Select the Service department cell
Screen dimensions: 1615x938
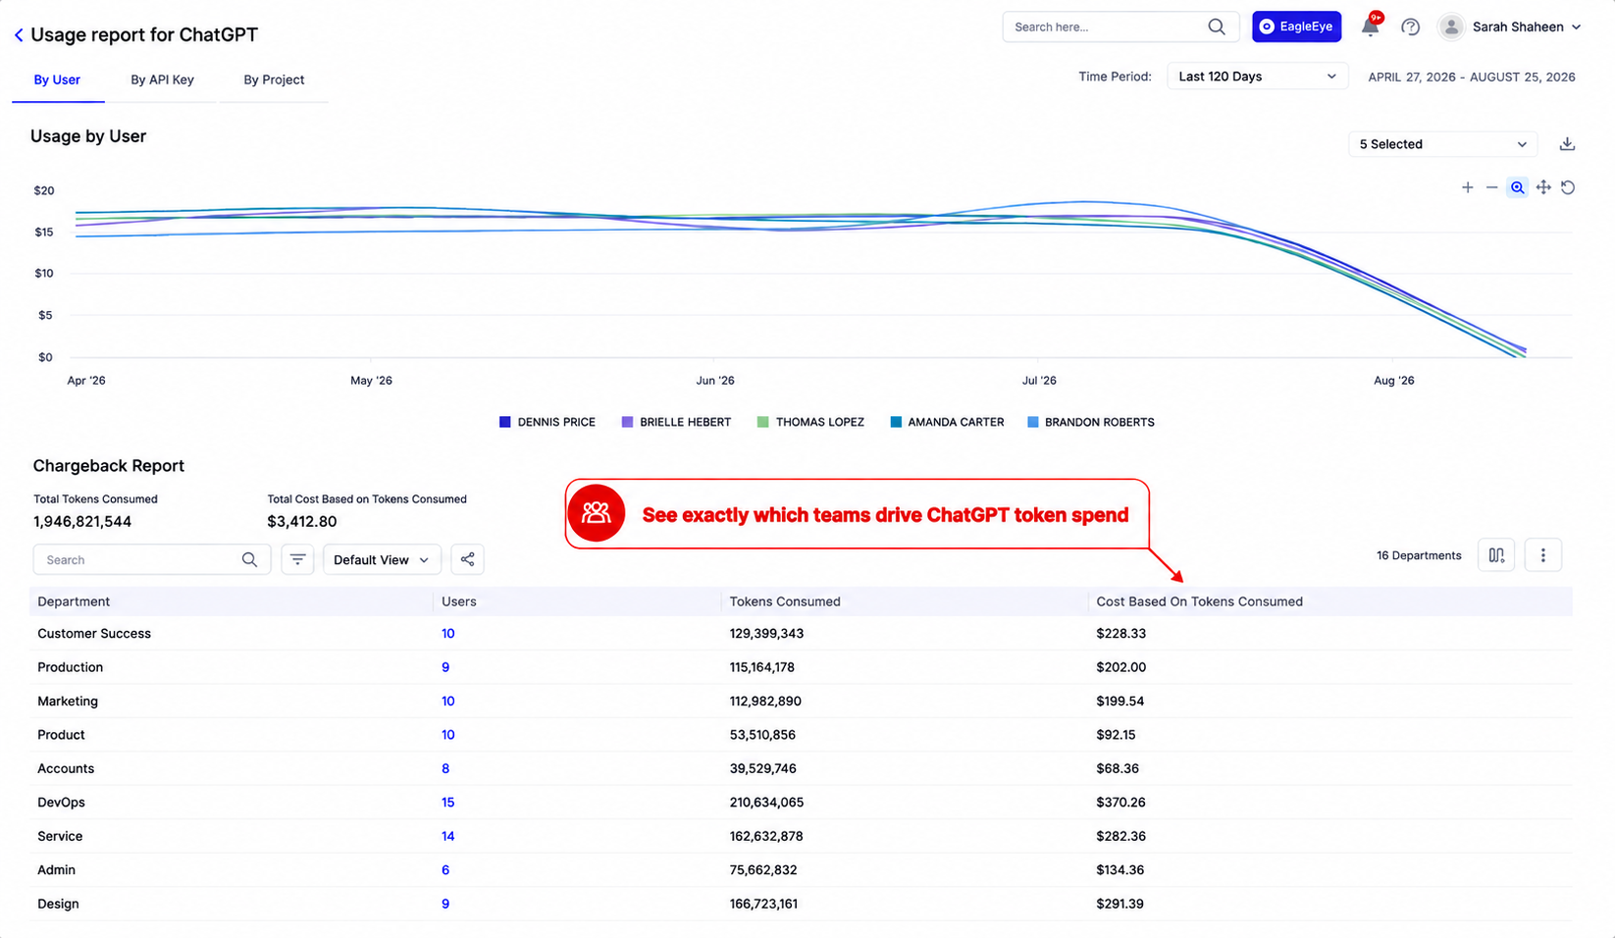60,837
